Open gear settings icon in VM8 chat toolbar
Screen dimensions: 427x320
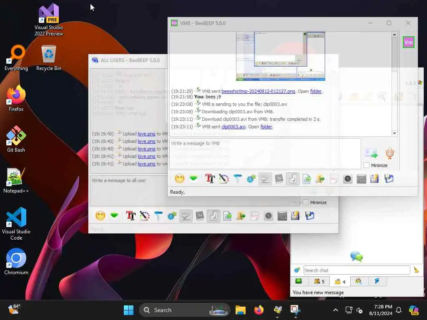coord(251,179)
